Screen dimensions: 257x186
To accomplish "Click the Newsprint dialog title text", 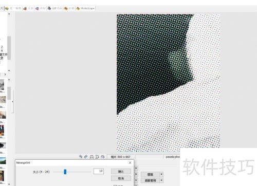I will tap(23, 163).
